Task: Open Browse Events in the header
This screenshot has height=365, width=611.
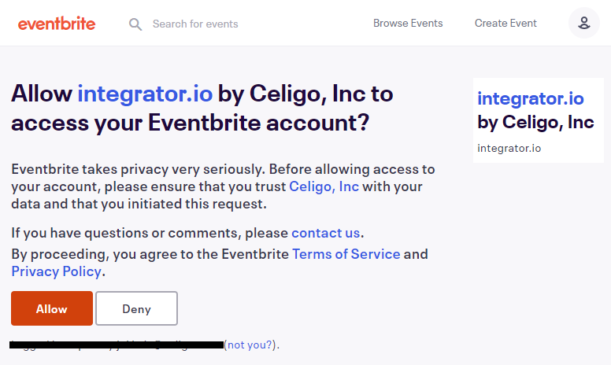Action: tap(408, 24)
